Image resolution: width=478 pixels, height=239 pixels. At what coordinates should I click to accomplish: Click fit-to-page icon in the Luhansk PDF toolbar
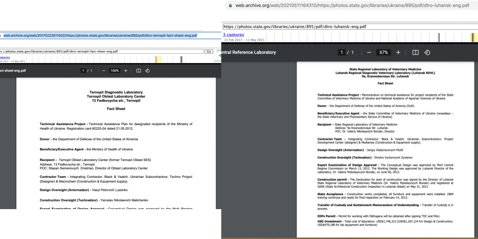[415, 52]
